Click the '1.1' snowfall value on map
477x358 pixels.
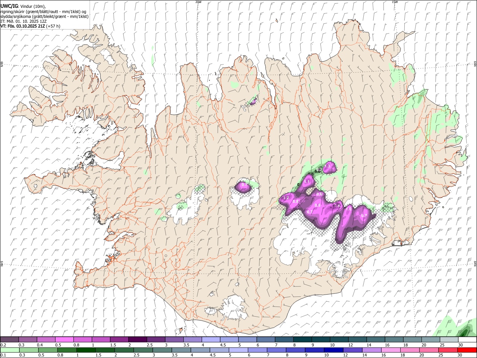pyautogui.click(x=307, y=182)
